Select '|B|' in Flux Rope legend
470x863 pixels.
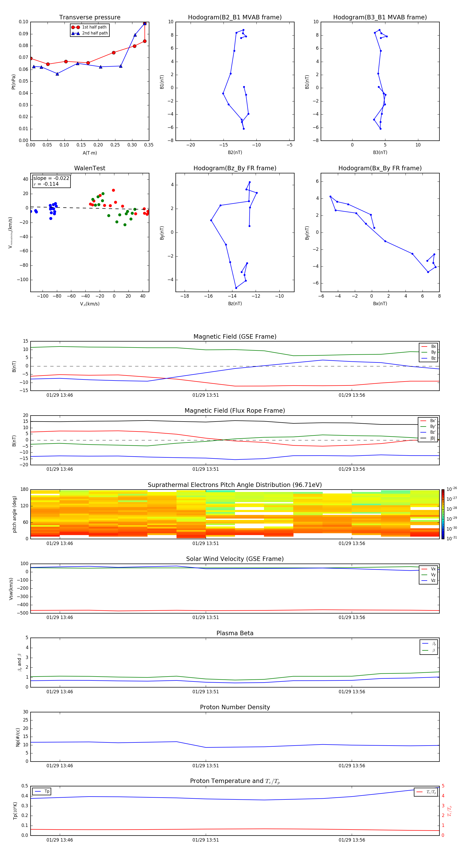pos(428,438)
